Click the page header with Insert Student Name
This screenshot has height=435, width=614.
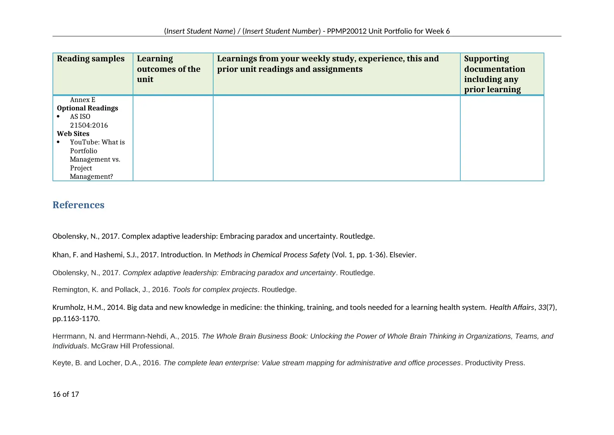pyautogui.click(x=307, y=31)
